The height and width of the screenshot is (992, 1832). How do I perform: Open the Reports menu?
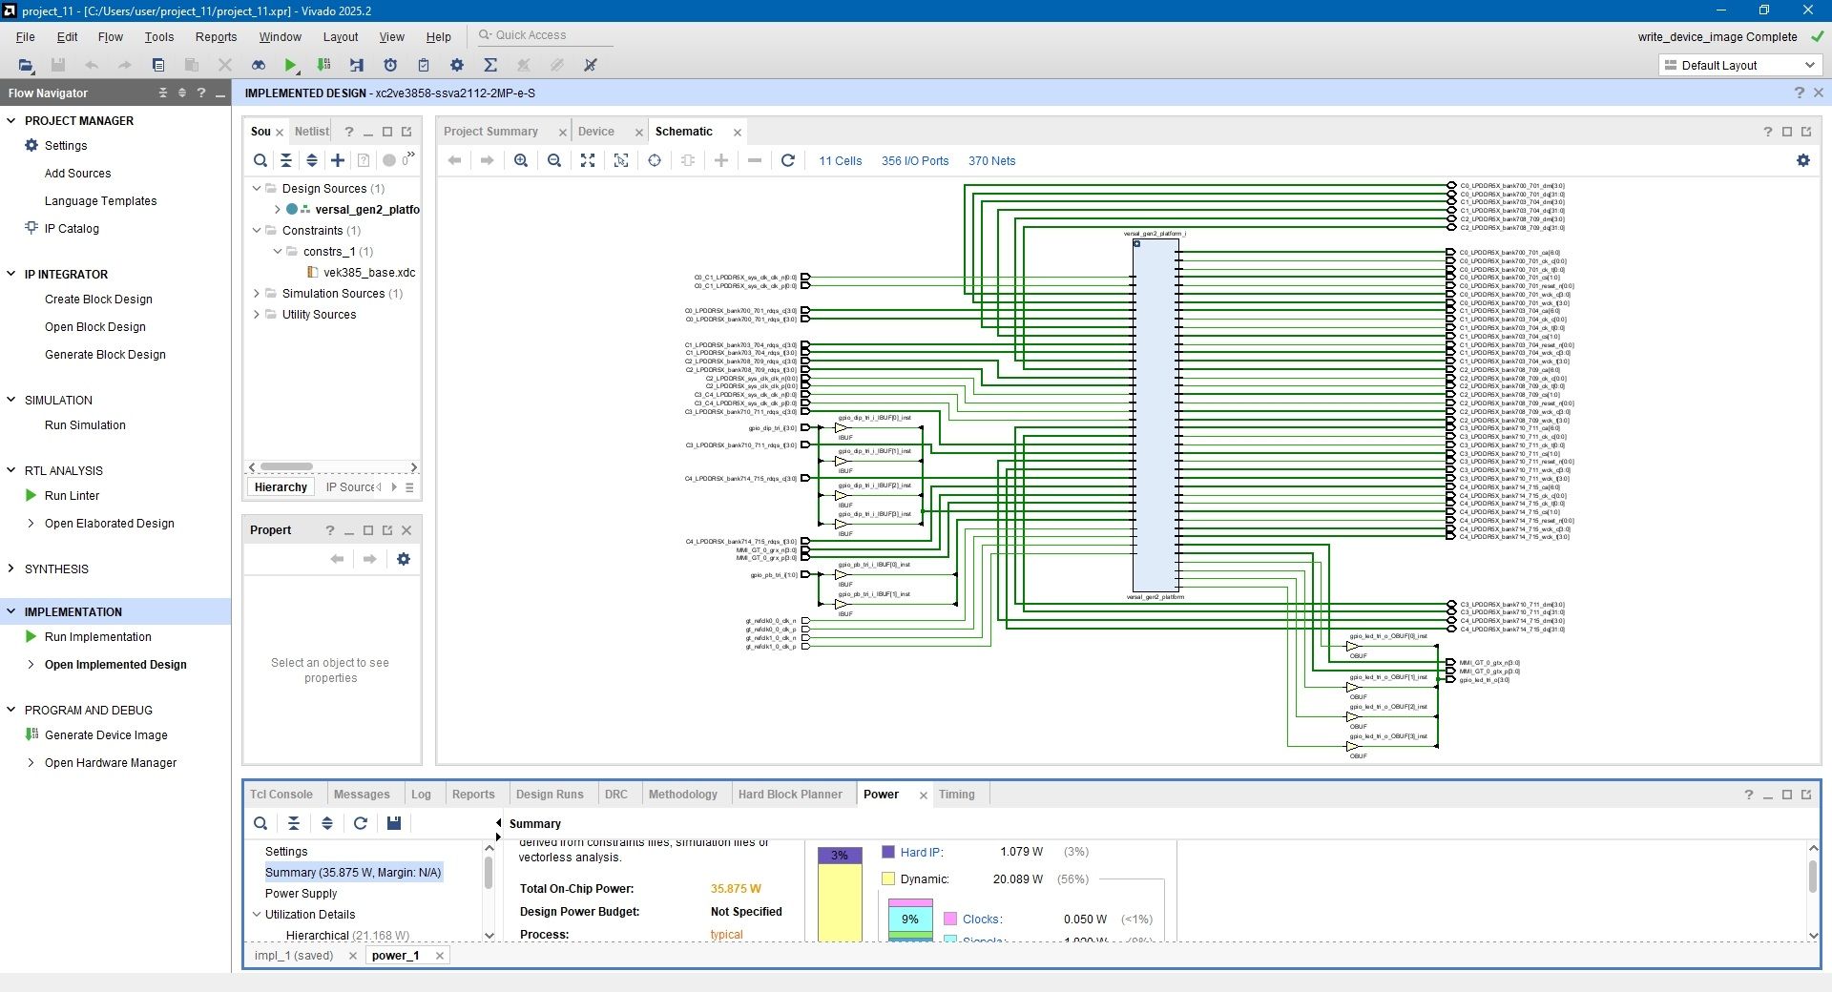pyautogui.click(x=216, y=37)
